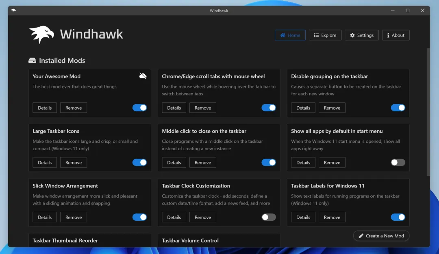Remove the Large Taskbar Icons mod
Viewport: 439px width, 254px height.
coord(74,163)
